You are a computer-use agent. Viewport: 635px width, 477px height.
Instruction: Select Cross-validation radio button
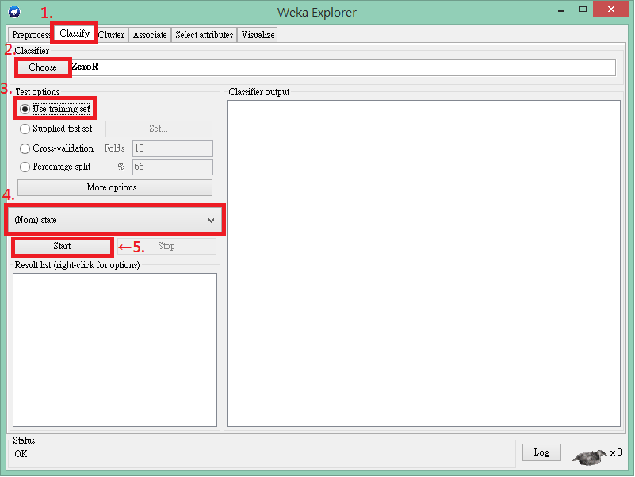coord(56,148)
